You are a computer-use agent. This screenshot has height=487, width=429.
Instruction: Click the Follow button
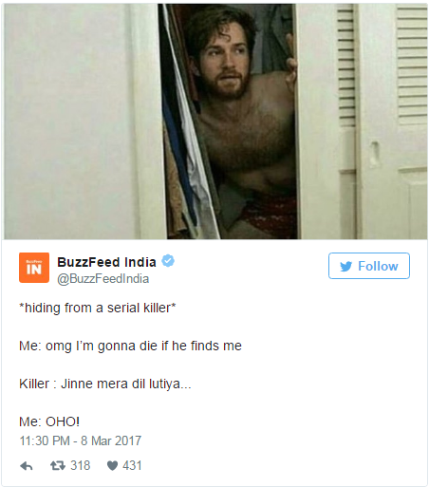pyautogui.click(x=369, y=266)
